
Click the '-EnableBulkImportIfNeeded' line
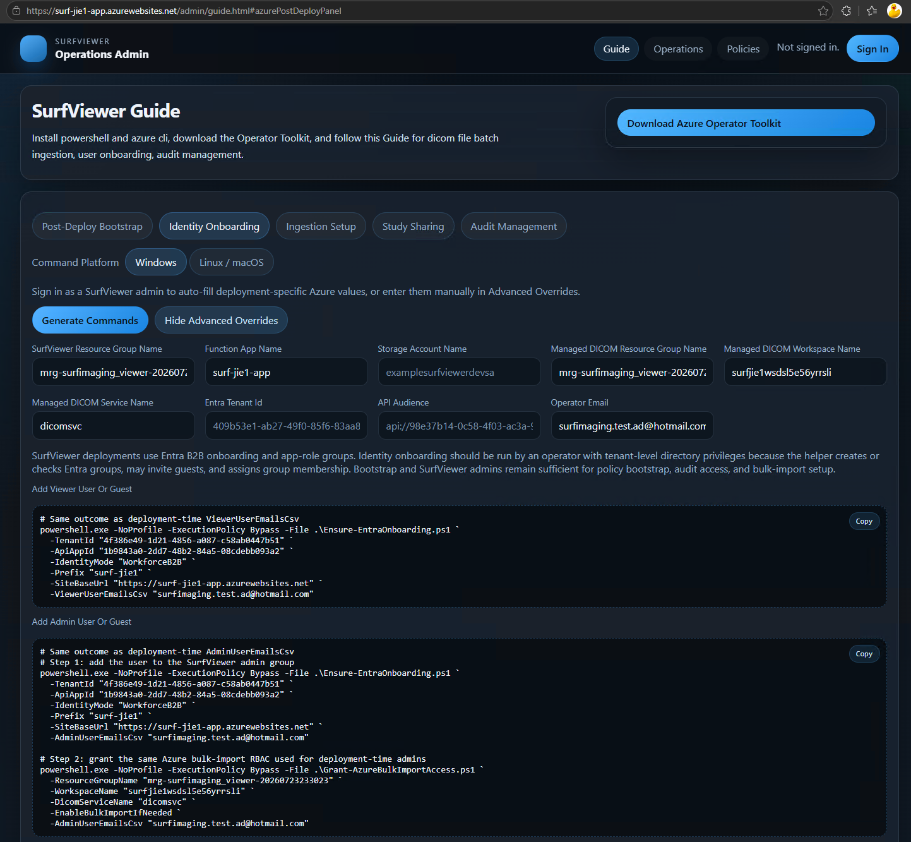(116, 812)
